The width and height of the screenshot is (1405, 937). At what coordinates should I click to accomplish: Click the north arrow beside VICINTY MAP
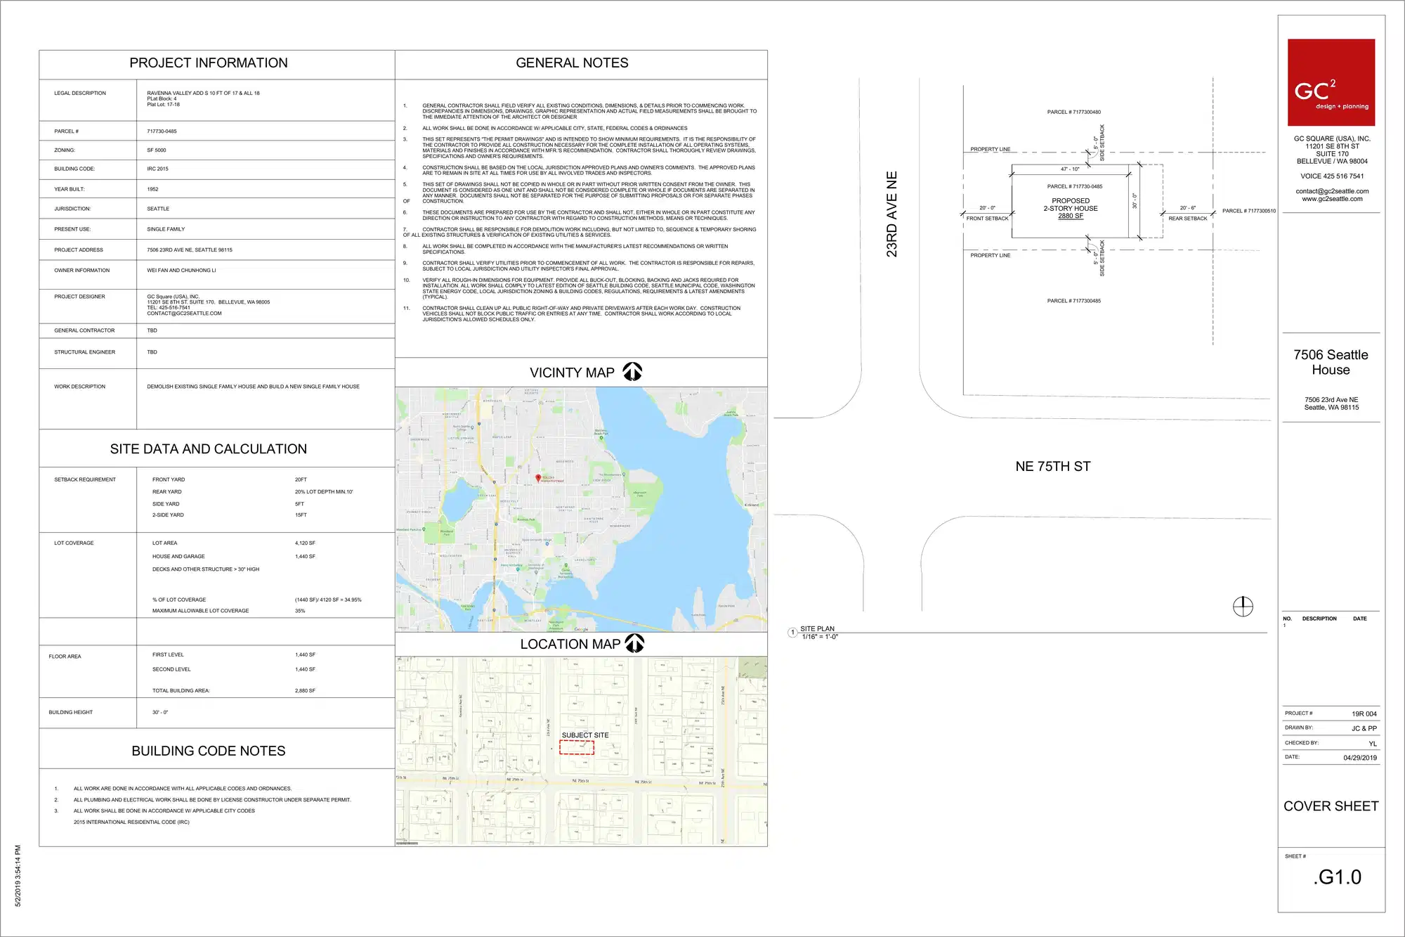632,371
